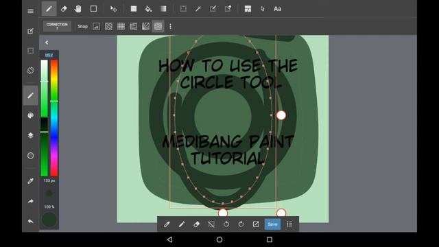Tap the Android Recents navigation button
This screenshot has height=247, width=439.
pyautogui.click(x=270, y=239)
